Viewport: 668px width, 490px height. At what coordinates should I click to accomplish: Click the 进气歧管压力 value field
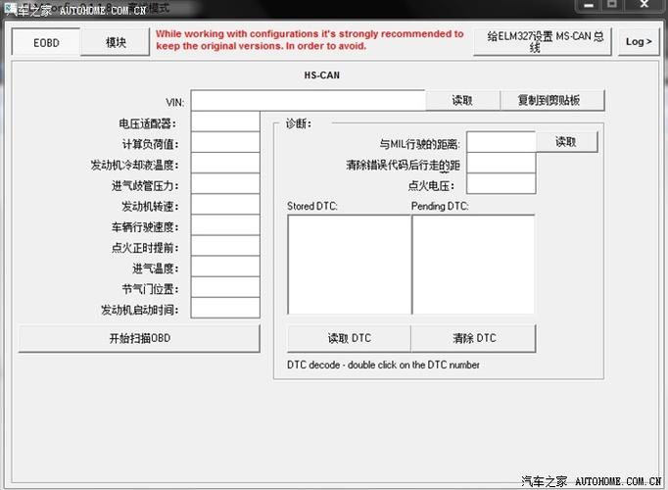[x=225, y=184]
